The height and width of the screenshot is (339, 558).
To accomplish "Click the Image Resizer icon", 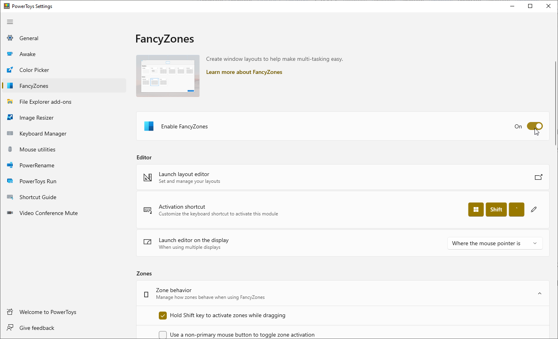I will tap(10, 118).
